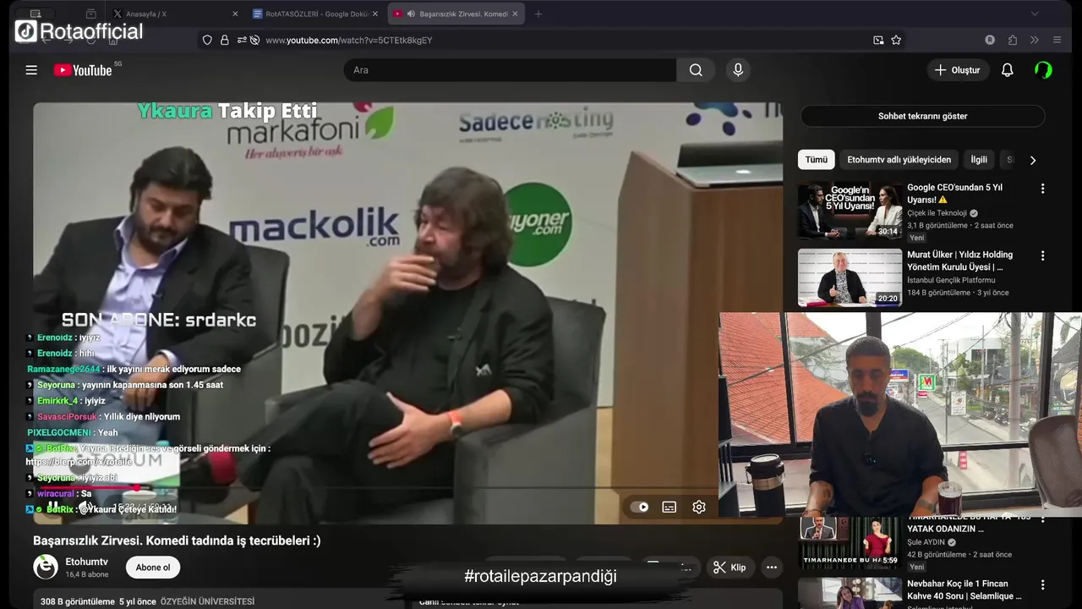Open the Timarhanede Bu Hafta thumbnail
The width and height of the screenshot is (1082, 609).
click(x=850, y=542)
